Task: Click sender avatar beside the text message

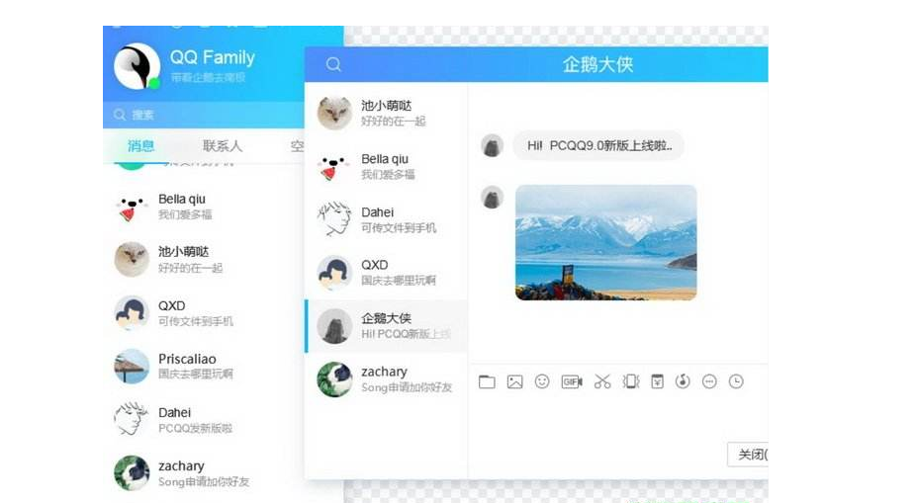Action: tap(493, 145)
